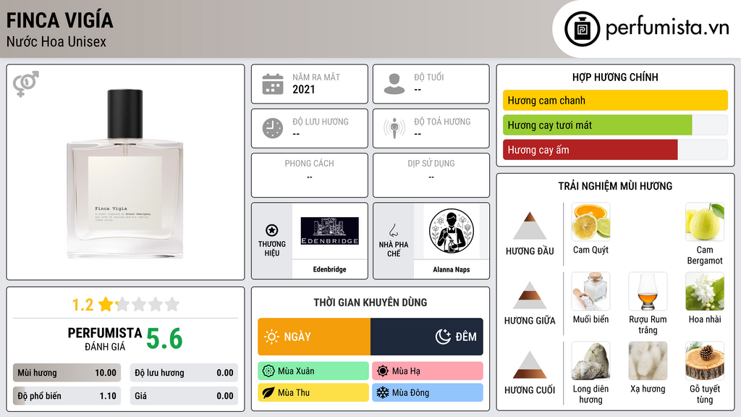The image size is (741, 417).
Task: Click the Hương cay tươi mát accord bar
Action: point(615,125)
